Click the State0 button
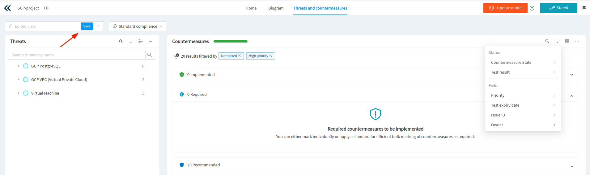Image resolution: width=590 pixels, height=175 pixels. (558, 8)
